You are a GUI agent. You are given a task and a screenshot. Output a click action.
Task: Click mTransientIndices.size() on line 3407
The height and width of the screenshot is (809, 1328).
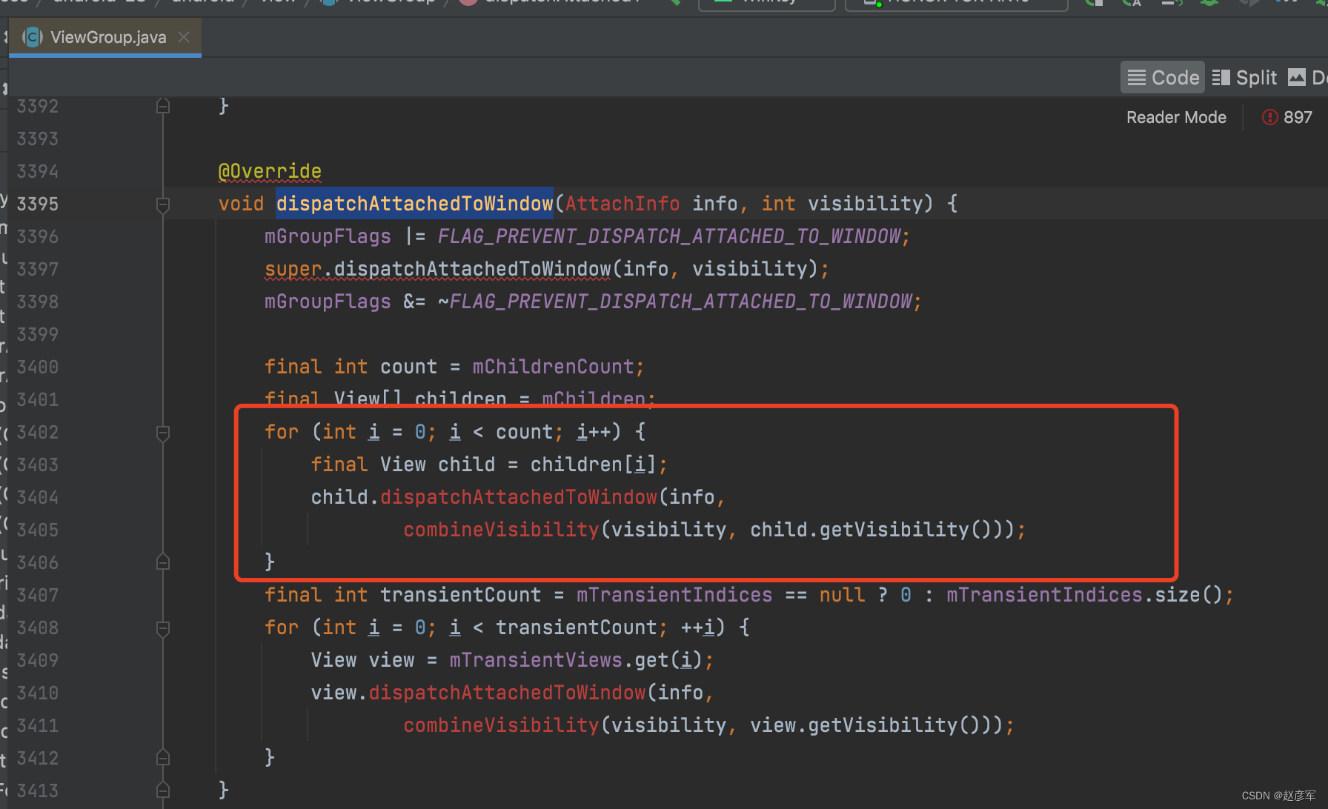(1084, 595)
